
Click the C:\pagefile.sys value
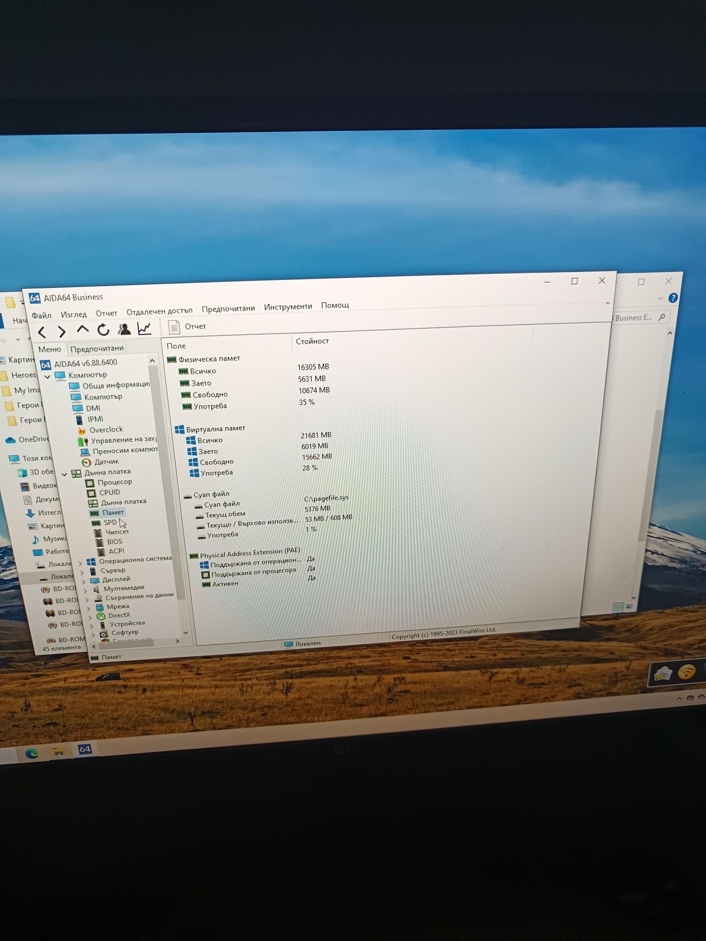point(326,498)
